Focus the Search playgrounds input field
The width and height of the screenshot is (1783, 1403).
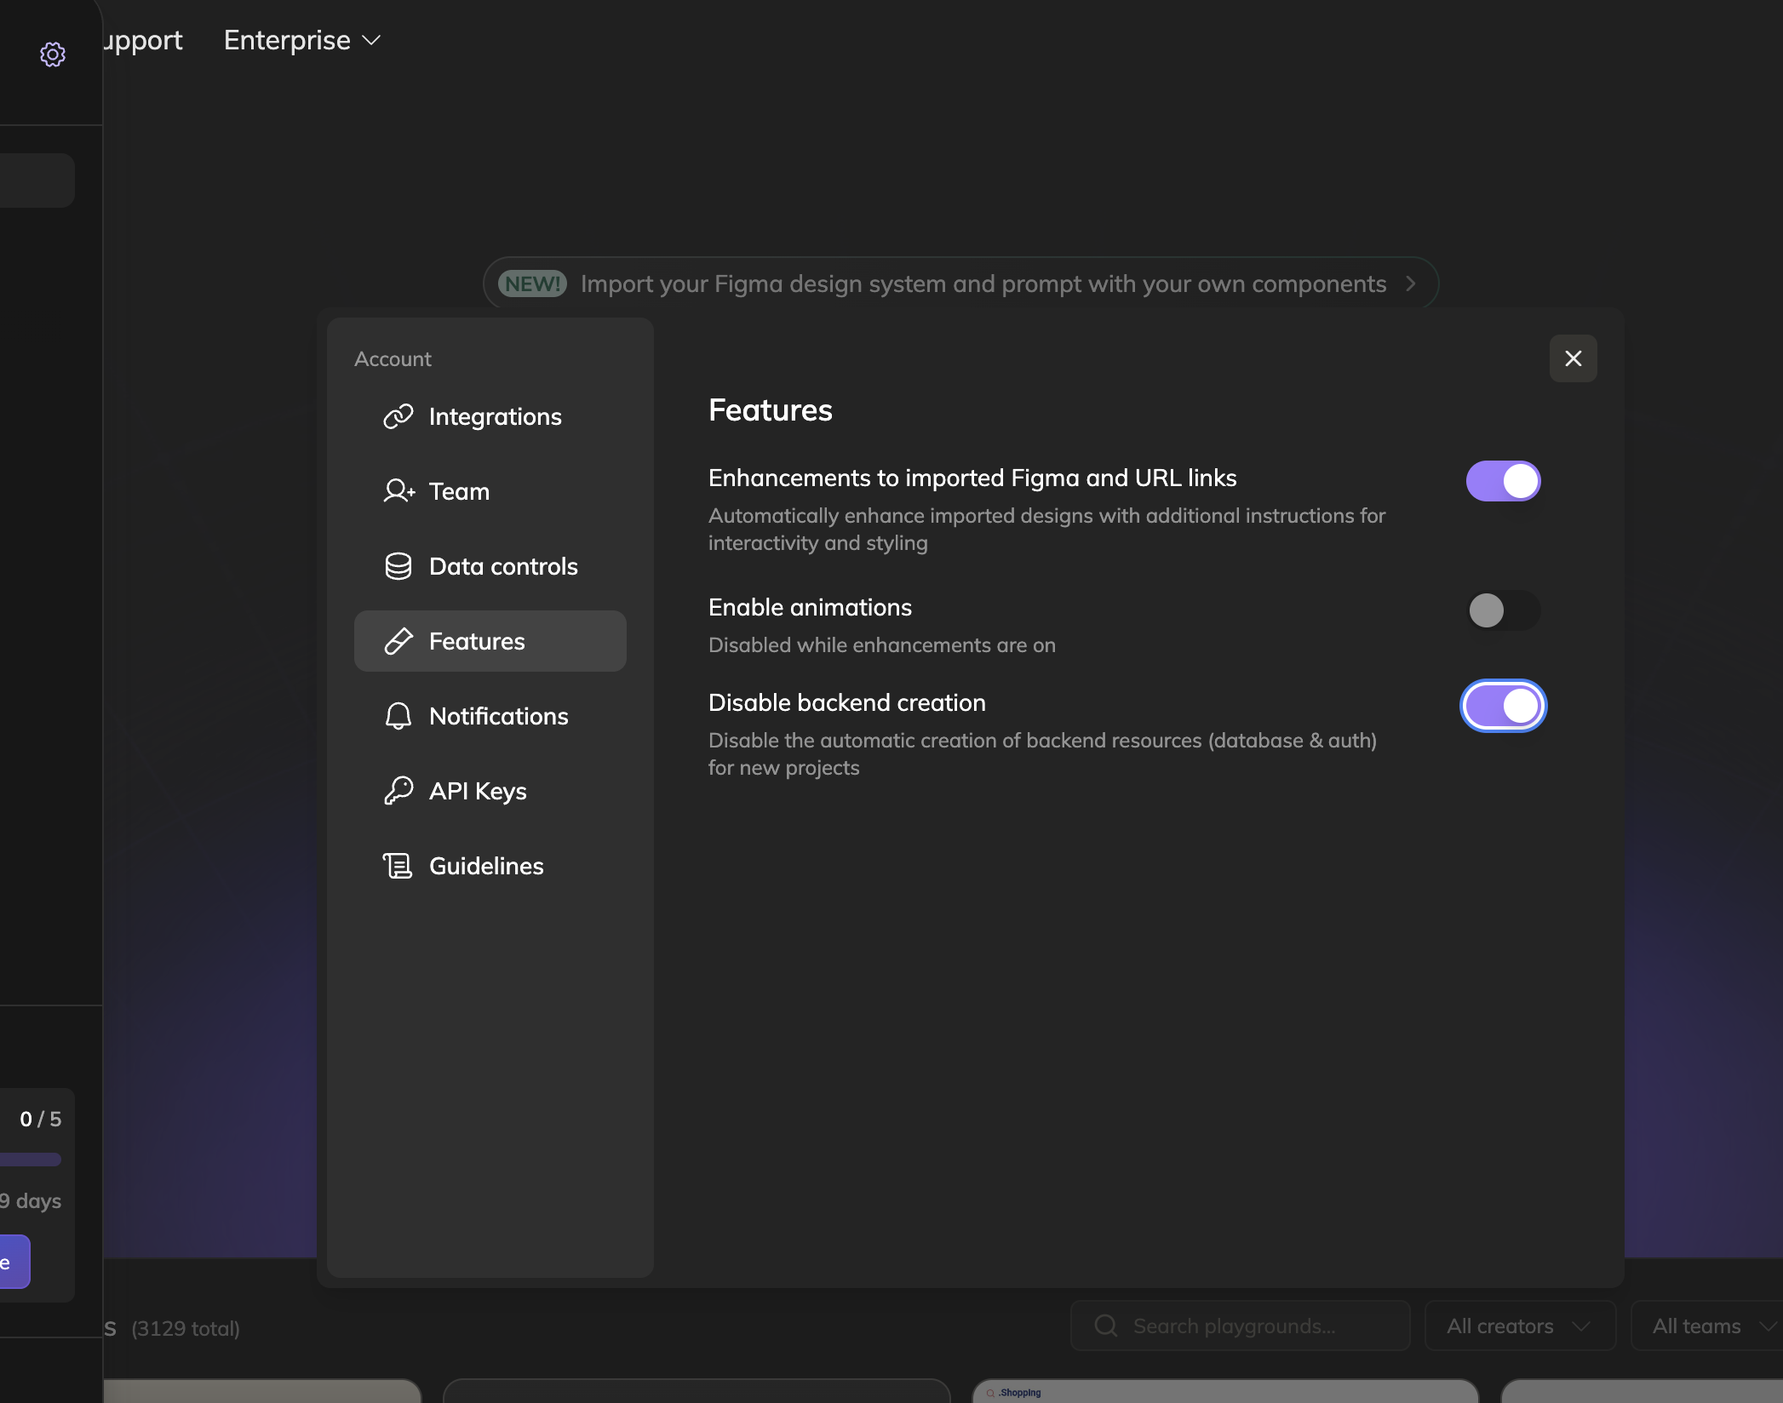pos(1252,1326)
